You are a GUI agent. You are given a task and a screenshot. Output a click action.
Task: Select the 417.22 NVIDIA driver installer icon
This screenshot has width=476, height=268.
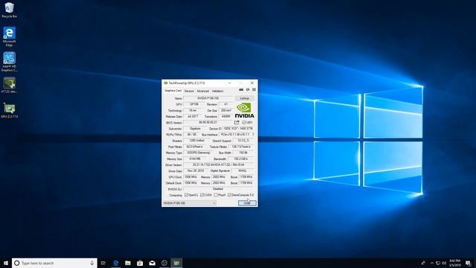coord(9,85)
